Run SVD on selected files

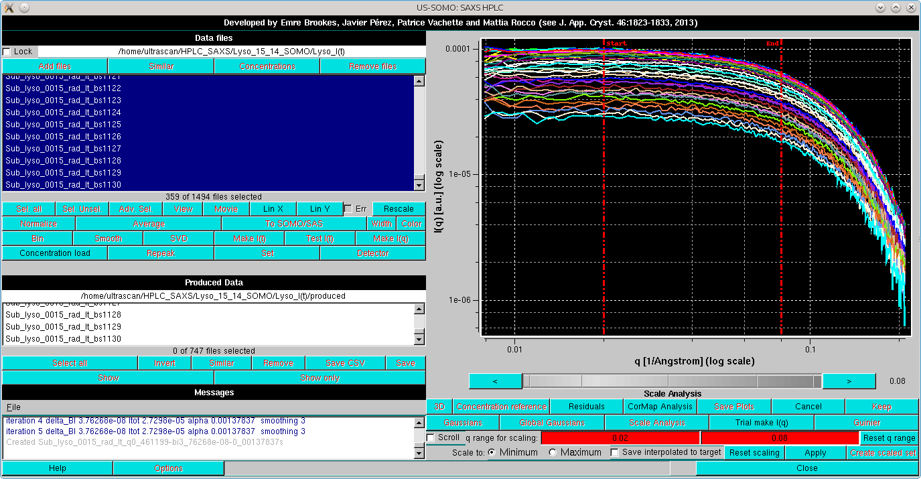[x=178, y=238]
